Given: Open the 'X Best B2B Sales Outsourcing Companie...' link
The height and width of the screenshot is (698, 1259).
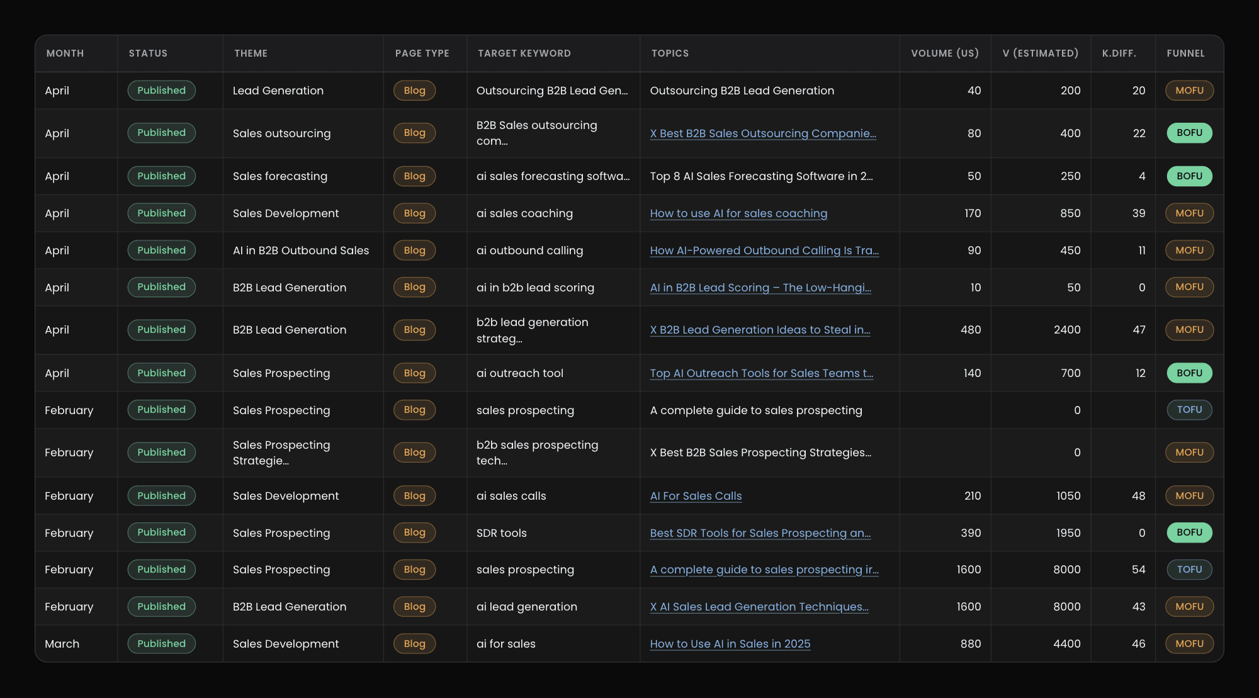Looking at the screenshot, I should (x=763, y=133).
